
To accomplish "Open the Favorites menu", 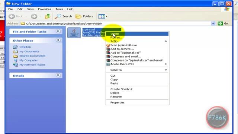I will tap(45, 9).
